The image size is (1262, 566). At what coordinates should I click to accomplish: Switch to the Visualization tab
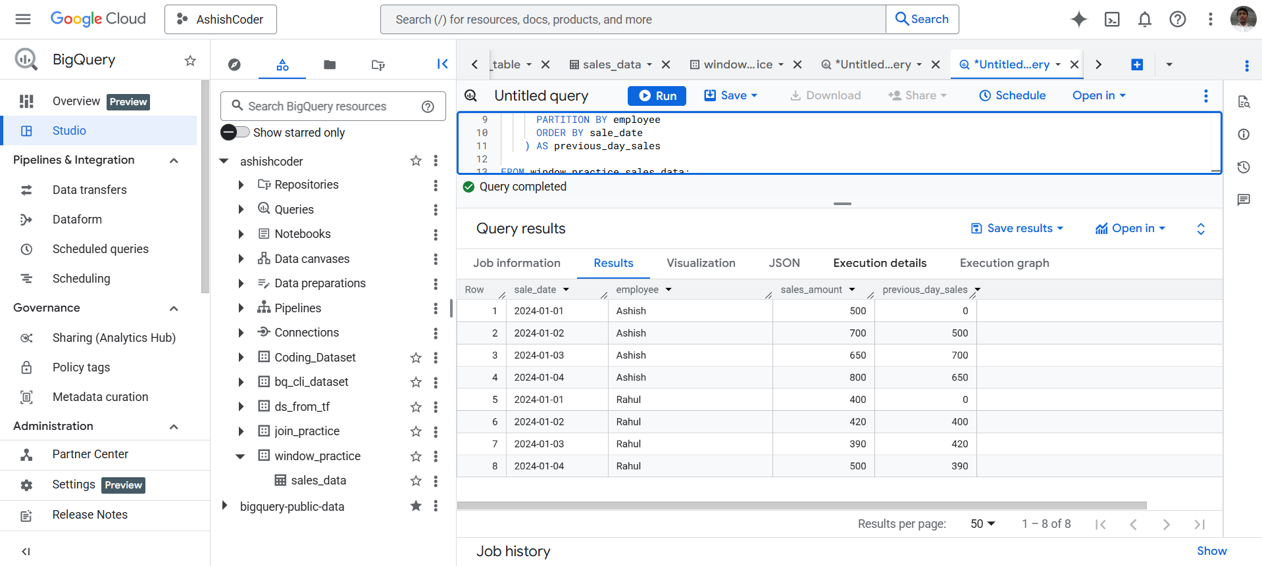coord(701,263)
